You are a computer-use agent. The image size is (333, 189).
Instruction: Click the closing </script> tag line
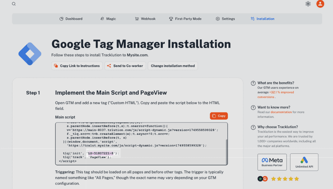pos(68,161)
